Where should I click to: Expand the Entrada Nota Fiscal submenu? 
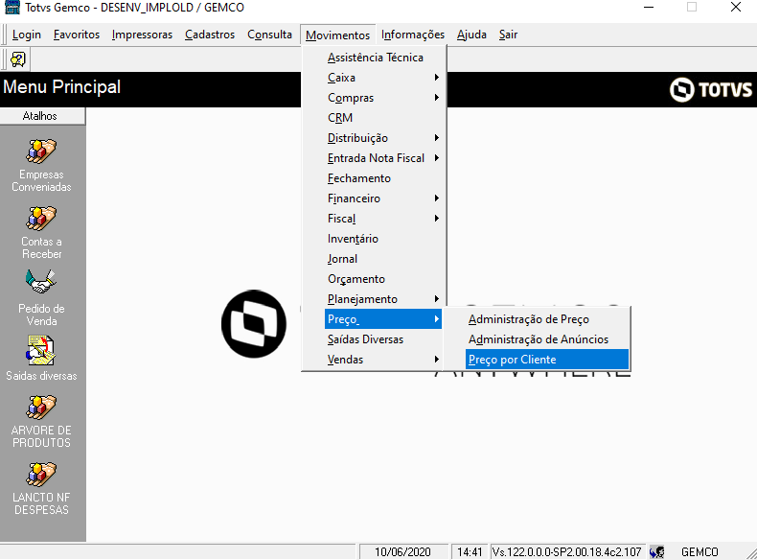point(383,158)
